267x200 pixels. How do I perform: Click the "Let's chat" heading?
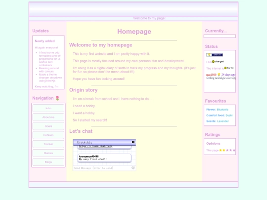81,131
